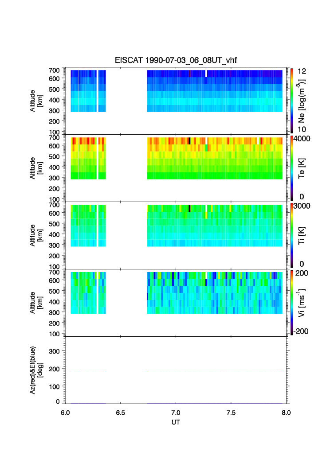Click the 4000 value on Te colorbar
The height and width of the screenshot is (471, 314).
(x=302, y=139)
